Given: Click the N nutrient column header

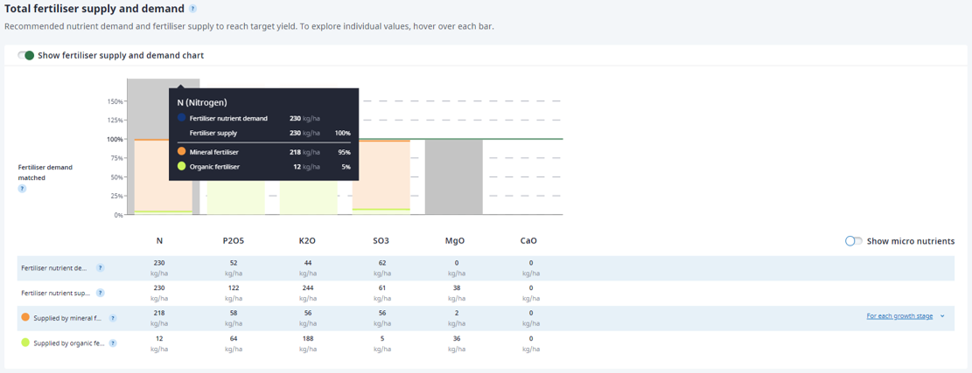Looking at the screenshot, I should click(x=159, y=241).
